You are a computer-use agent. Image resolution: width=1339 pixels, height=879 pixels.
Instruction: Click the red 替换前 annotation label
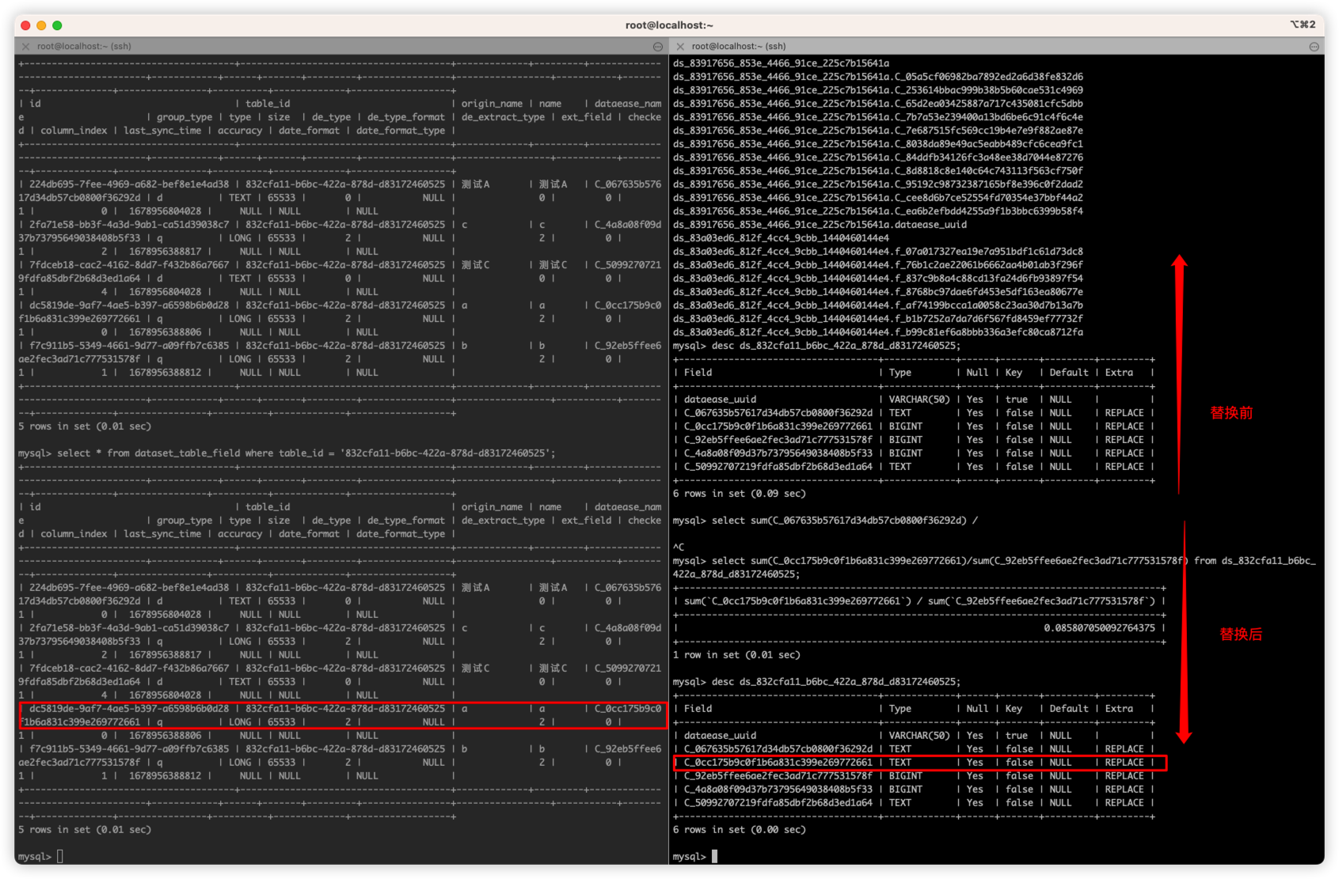(x=1230, y=412)
